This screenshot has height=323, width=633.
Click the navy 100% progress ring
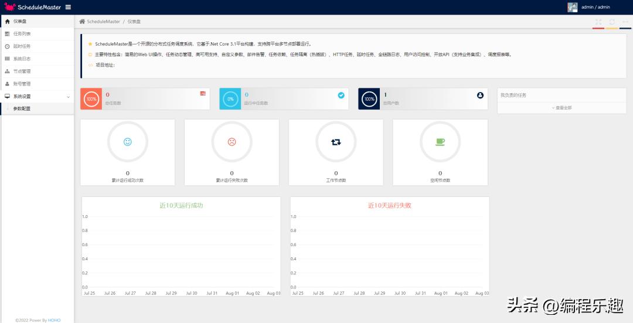click(x=369, y=99)
